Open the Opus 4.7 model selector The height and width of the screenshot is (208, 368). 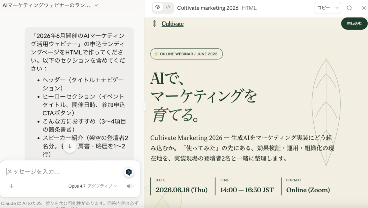(92, 186)
